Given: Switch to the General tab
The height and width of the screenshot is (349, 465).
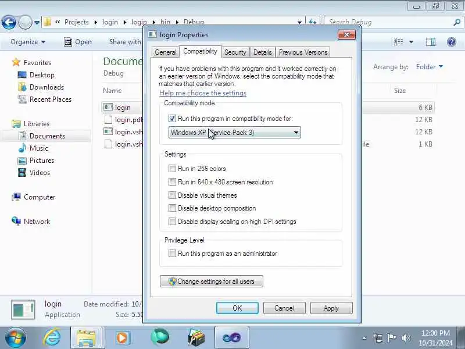Looking at the screenshot, I should pyautogui.click(x=166, y=52).
